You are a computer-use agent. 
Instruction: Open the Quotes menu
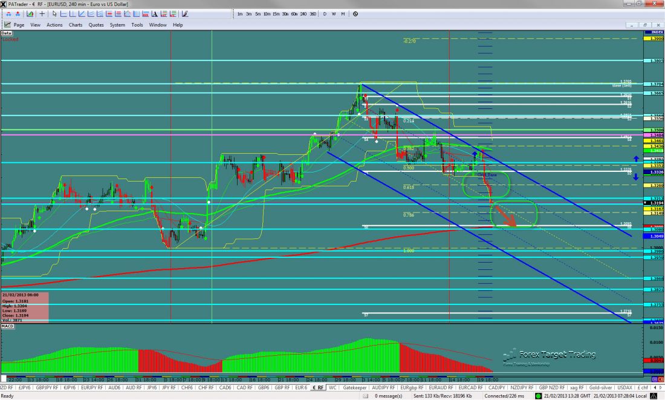point(96,25)
